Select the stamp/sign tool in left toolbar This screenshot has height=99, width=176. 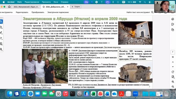1,49
